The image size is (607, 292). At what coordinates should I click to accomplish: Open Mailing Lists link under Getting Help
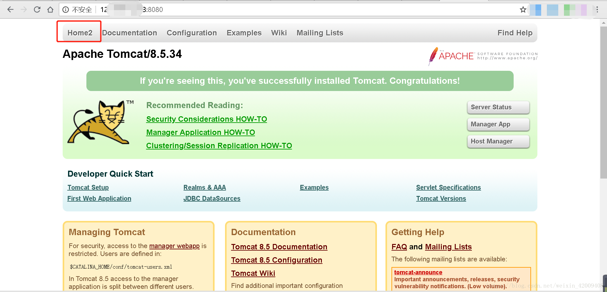click(x=448, y=247)
